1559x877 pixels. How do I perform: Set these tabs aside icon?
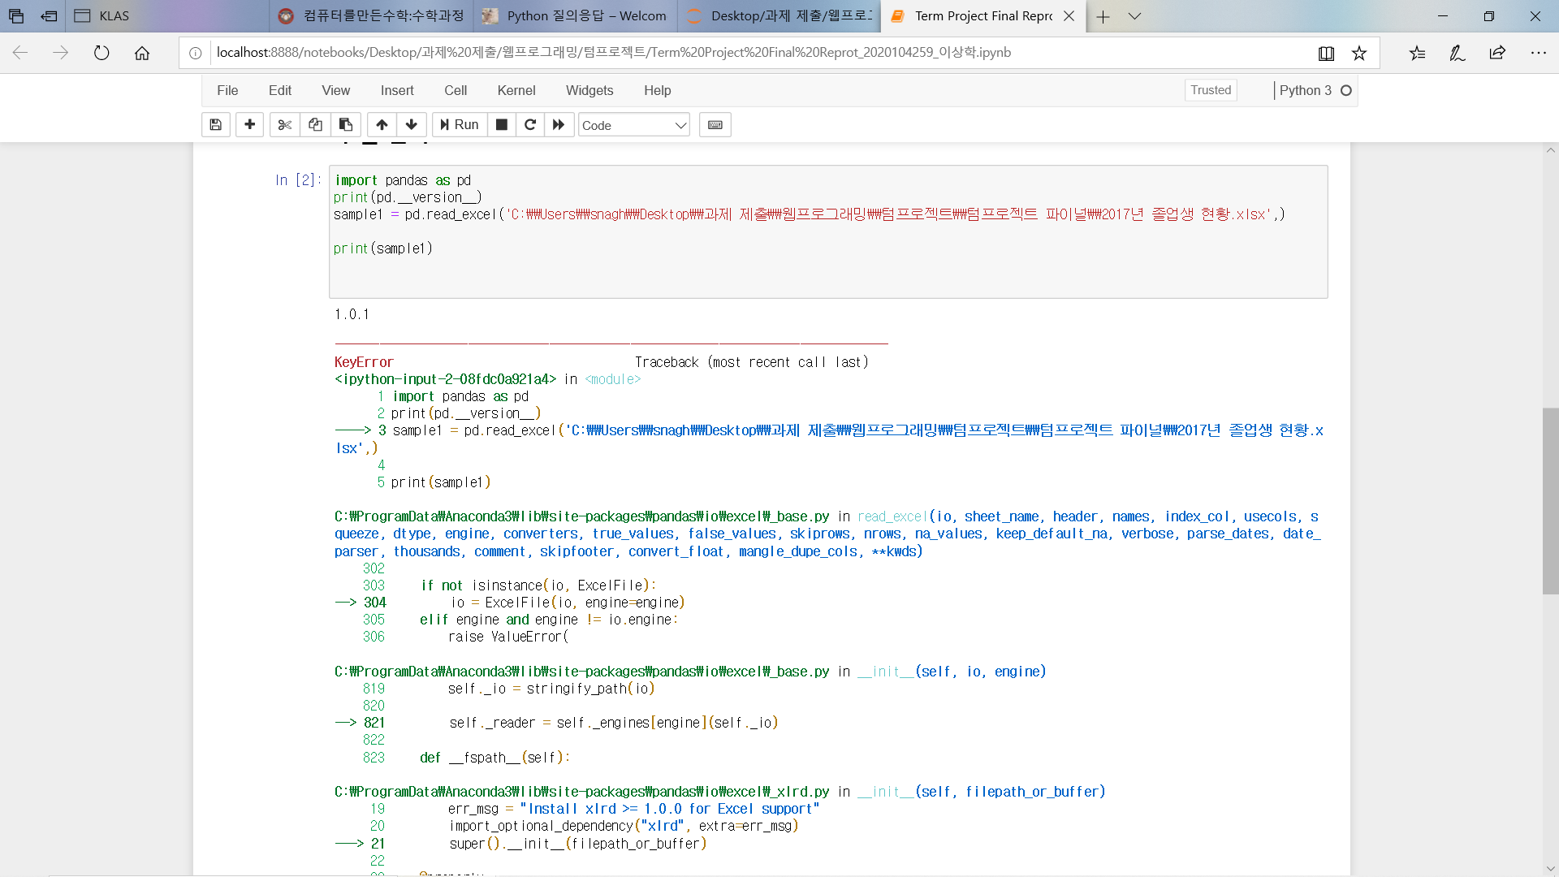point(50,16)
